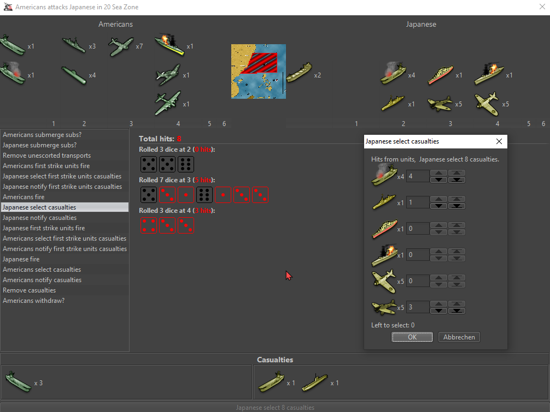
Task: Click the Japanese damaged carrier x4 icon in the header
Action: [393, 73]
